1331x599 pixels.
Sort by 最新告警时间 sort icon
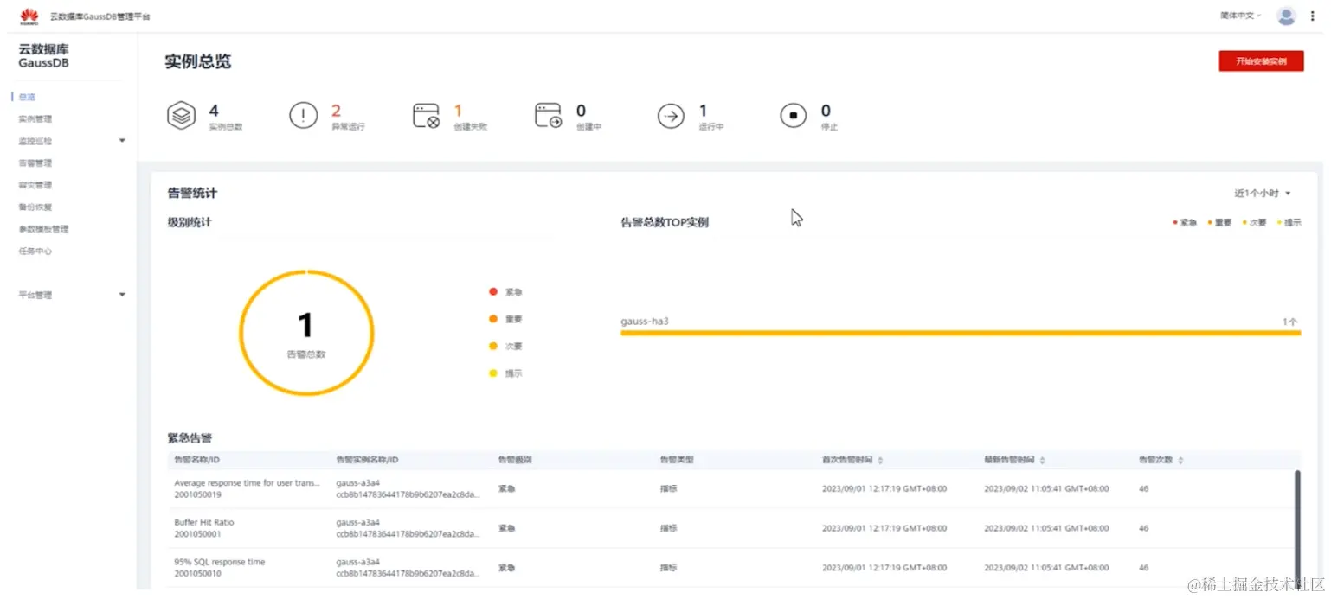coord(1042,461)
